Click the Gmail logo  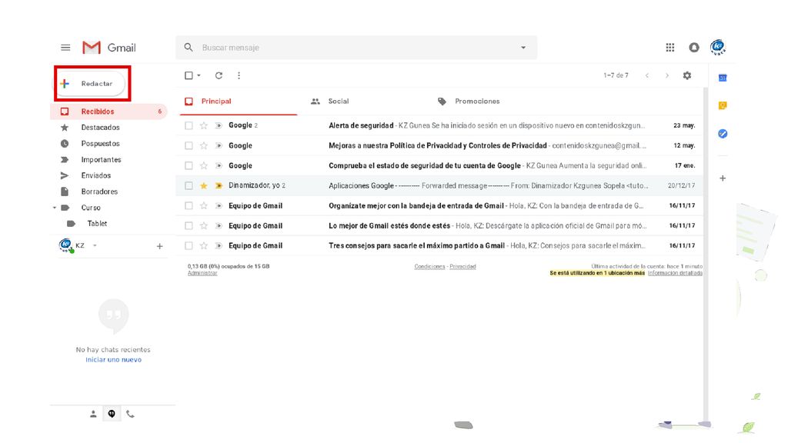click(x=109, y=48)
